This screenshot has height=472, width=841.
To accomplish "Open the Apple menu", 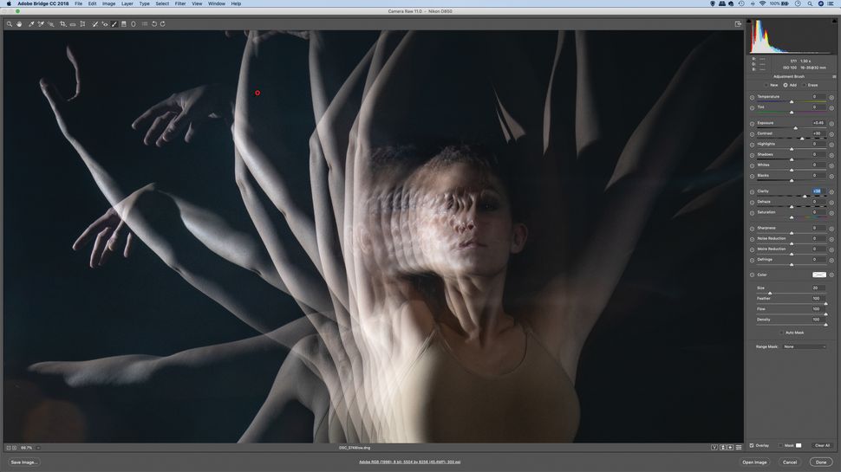I will pos(9,3).
